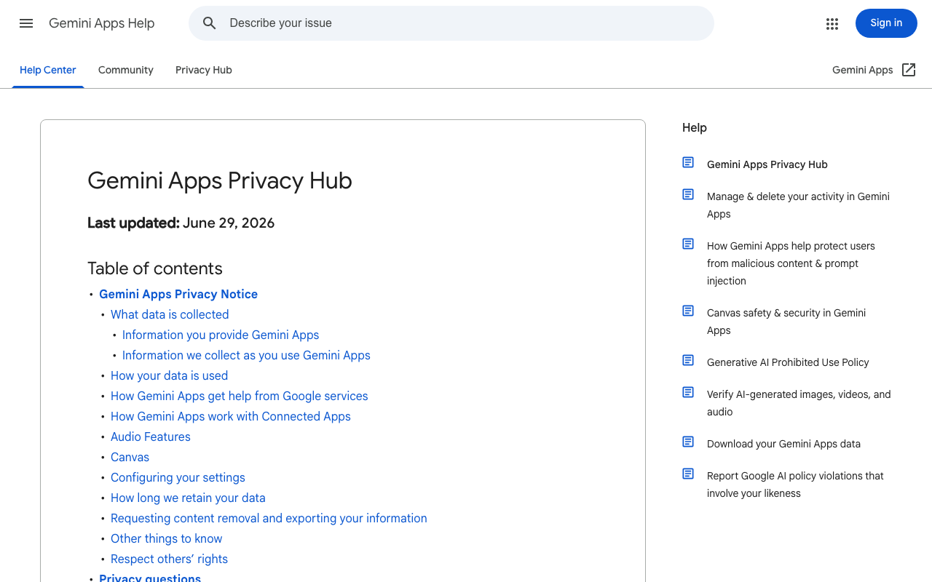
Task: Open Generative AI Prohibited Use Policy article
Action: point(788,362)
